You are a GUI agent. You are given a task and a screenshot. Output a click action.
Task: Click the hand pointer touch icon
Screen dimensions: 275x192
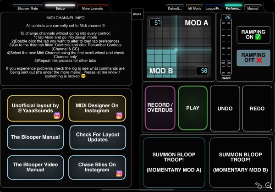pos(258,185)
